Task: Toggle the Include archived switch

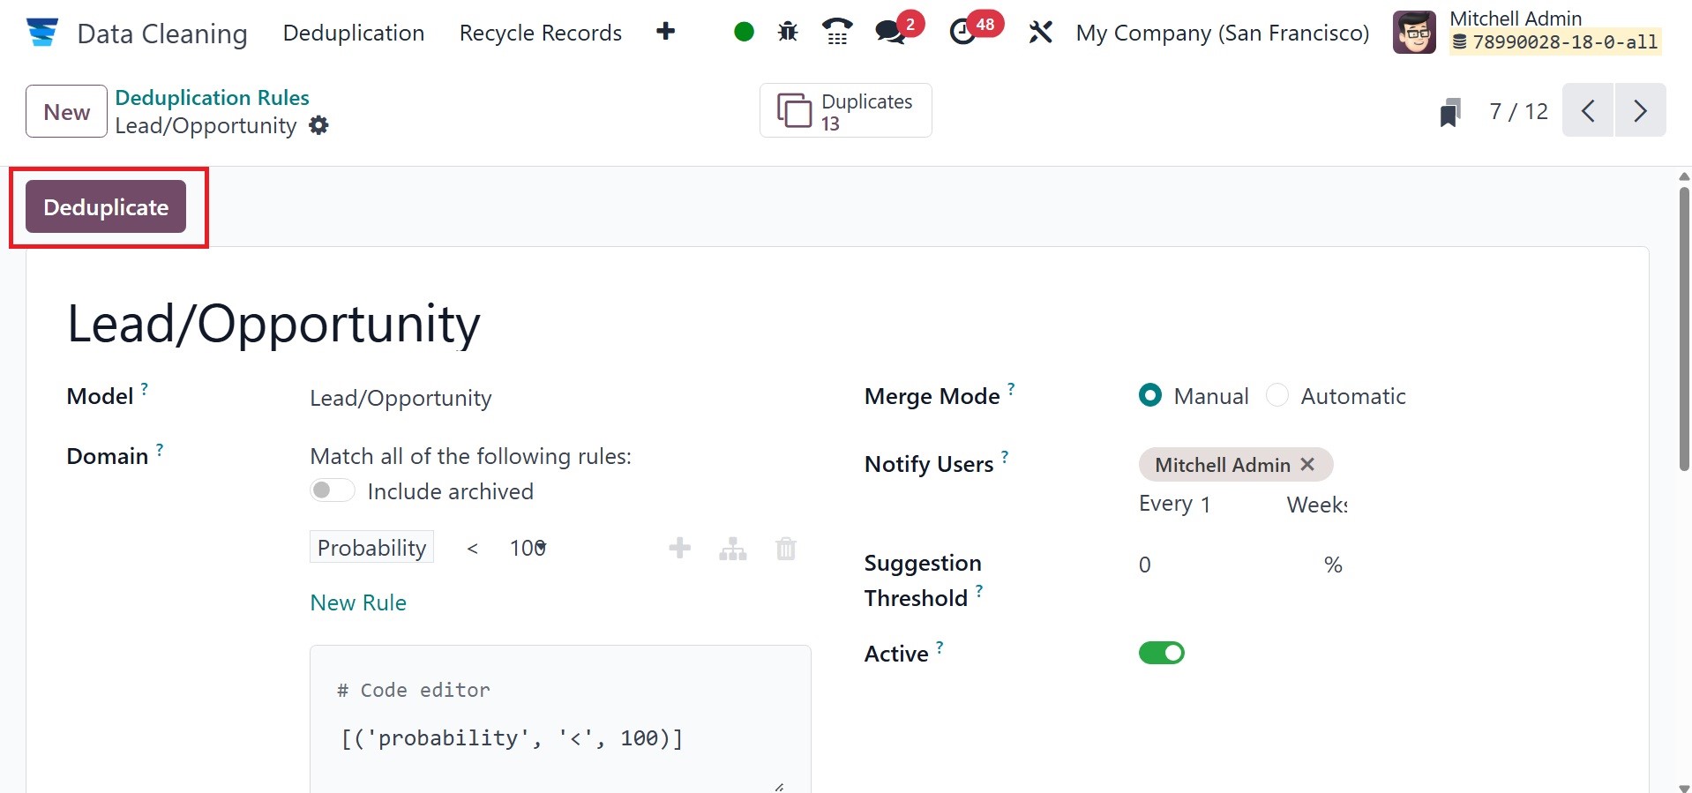Action: [x=332, y=490]
